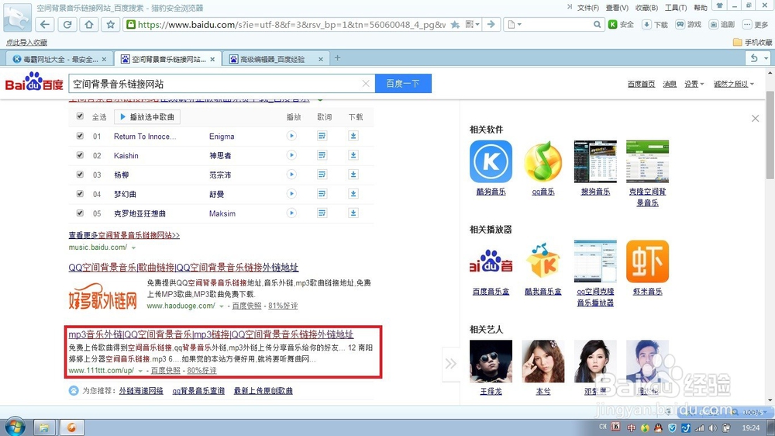Open a new tab with plus
The width and height of the screenshot is (775, 436).
(338, 58)
